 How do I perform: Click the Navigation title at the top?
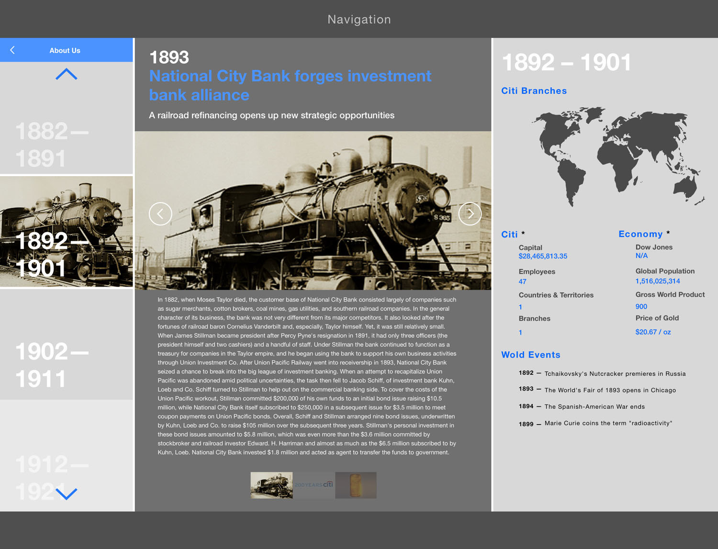[359, 20]
